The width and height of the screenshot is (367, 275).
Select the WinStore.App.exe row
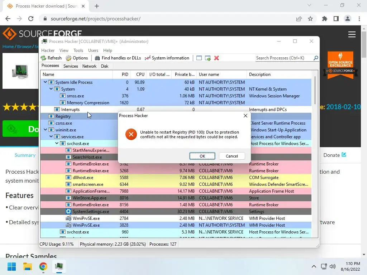click(176, 198)
